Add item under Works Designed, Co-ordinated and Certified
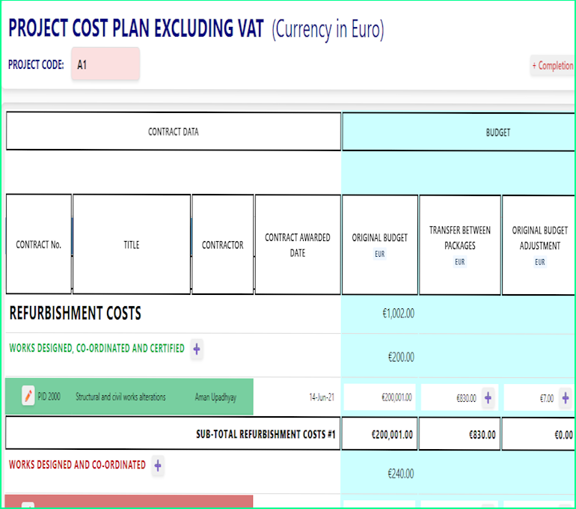 coord(196,349)
